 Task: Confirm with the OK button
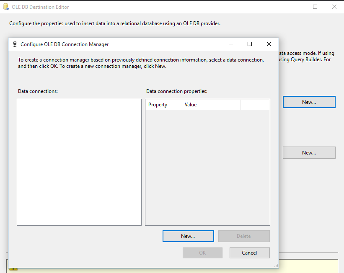(202, 252)
